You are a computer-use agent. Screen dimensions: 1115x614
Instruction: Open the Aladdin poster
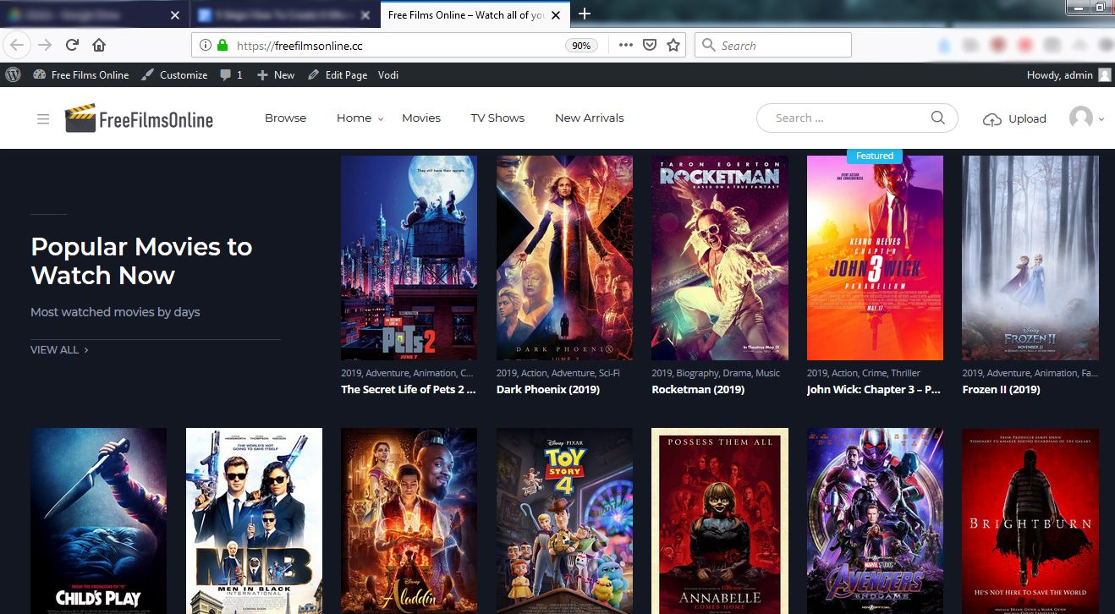coord(409,521)
